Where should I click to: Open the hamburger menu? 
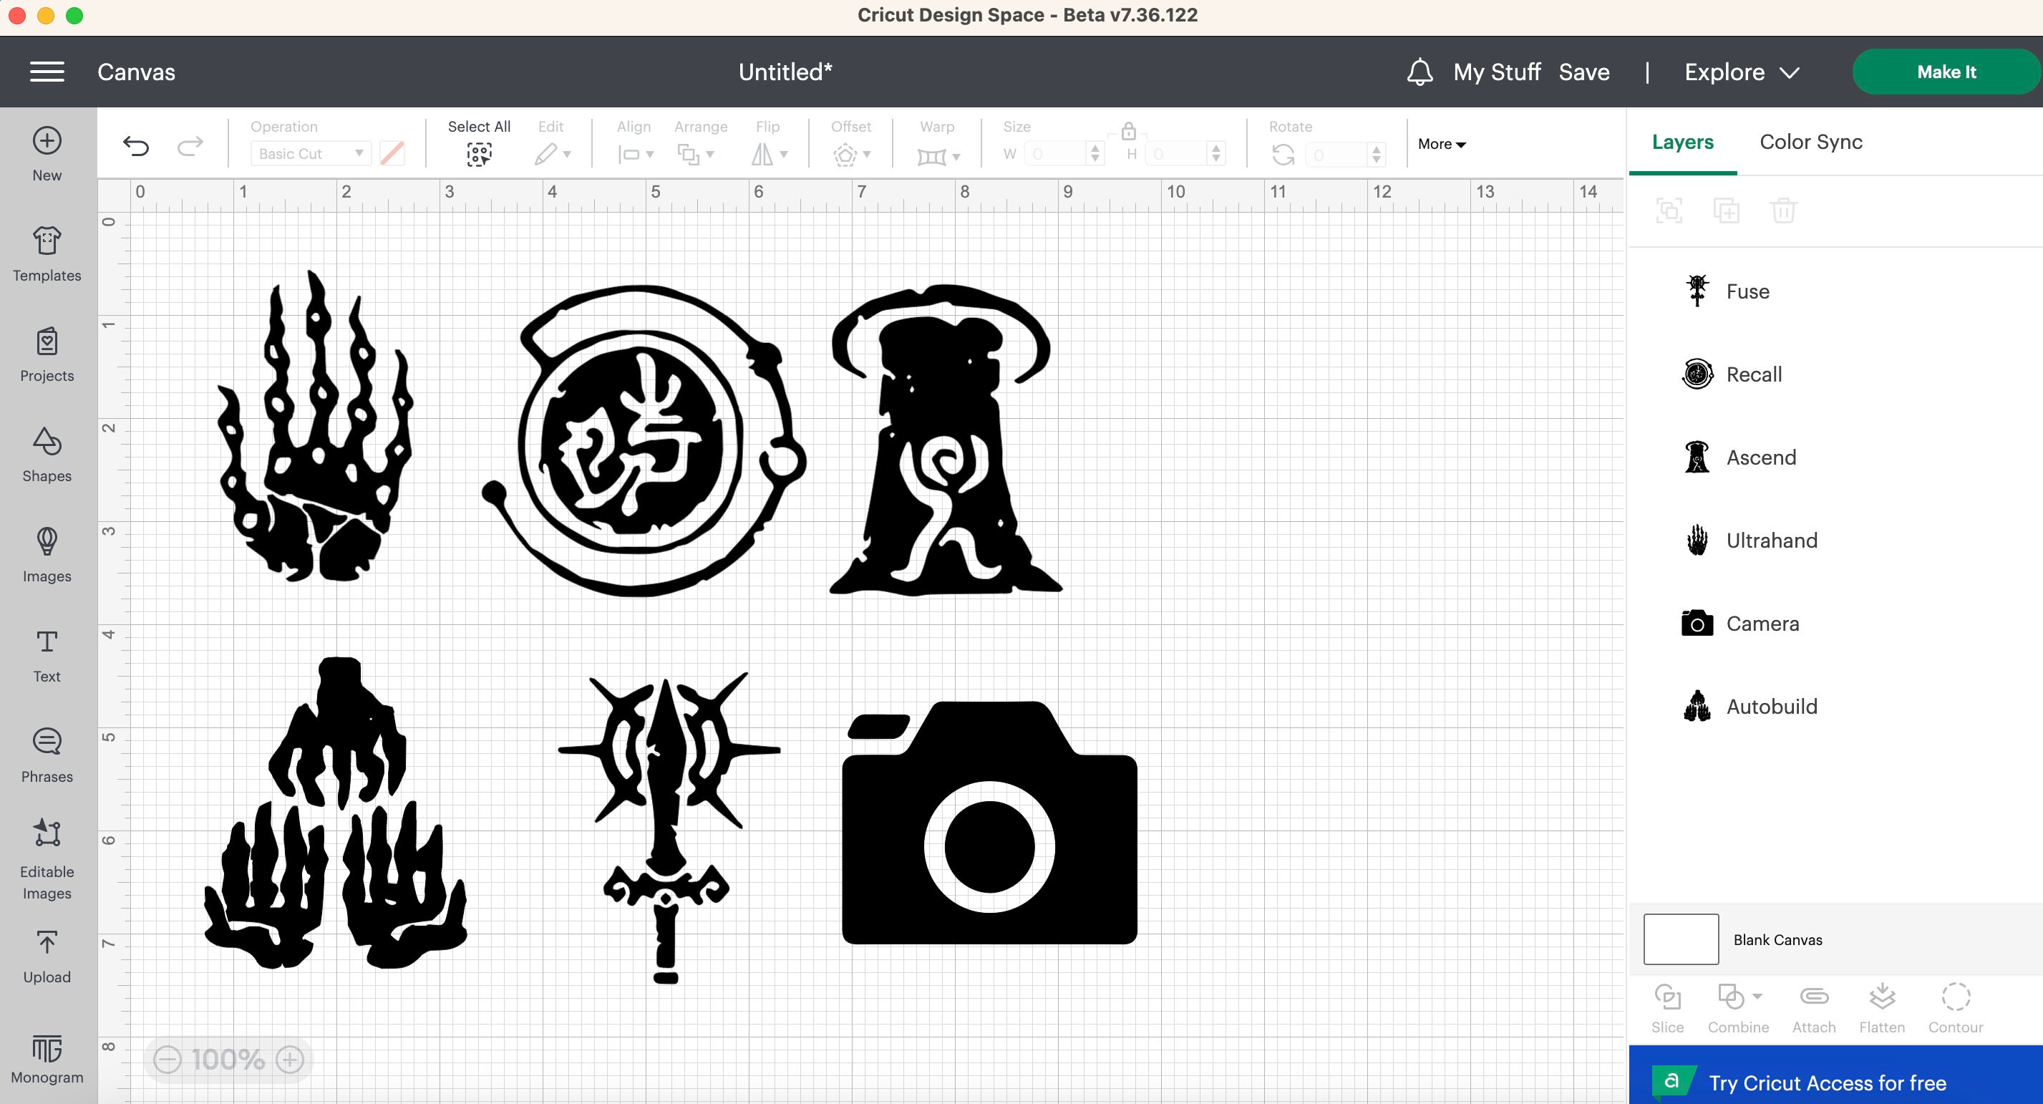[x=47, y=72]
